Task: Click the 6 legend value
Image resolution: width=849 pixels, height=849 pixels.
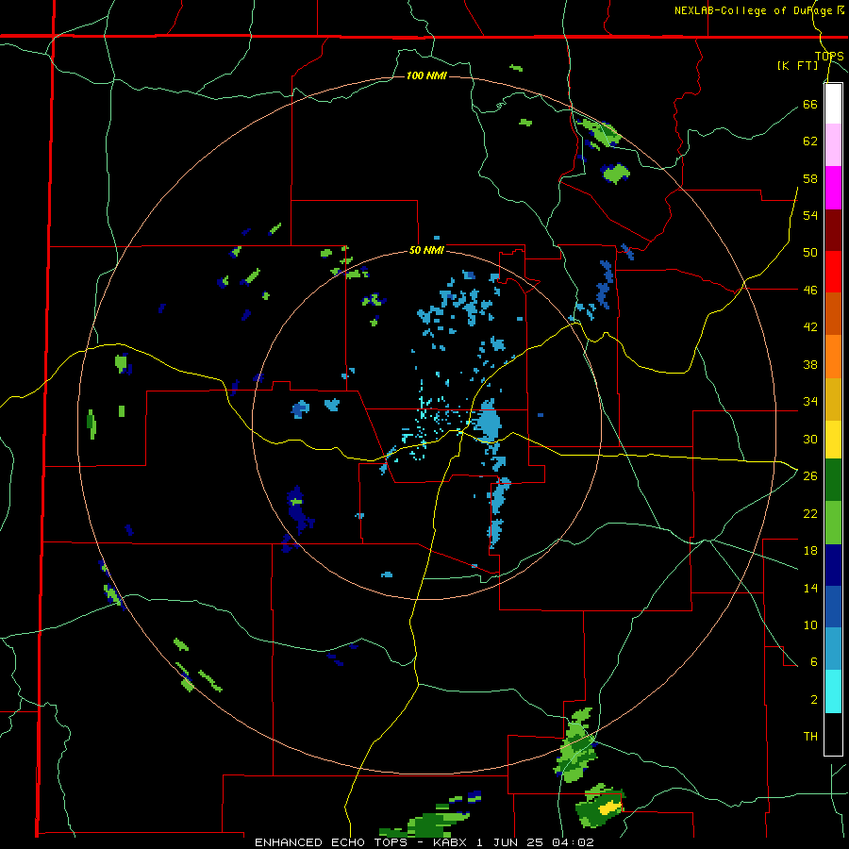Action: click(814, 662)
